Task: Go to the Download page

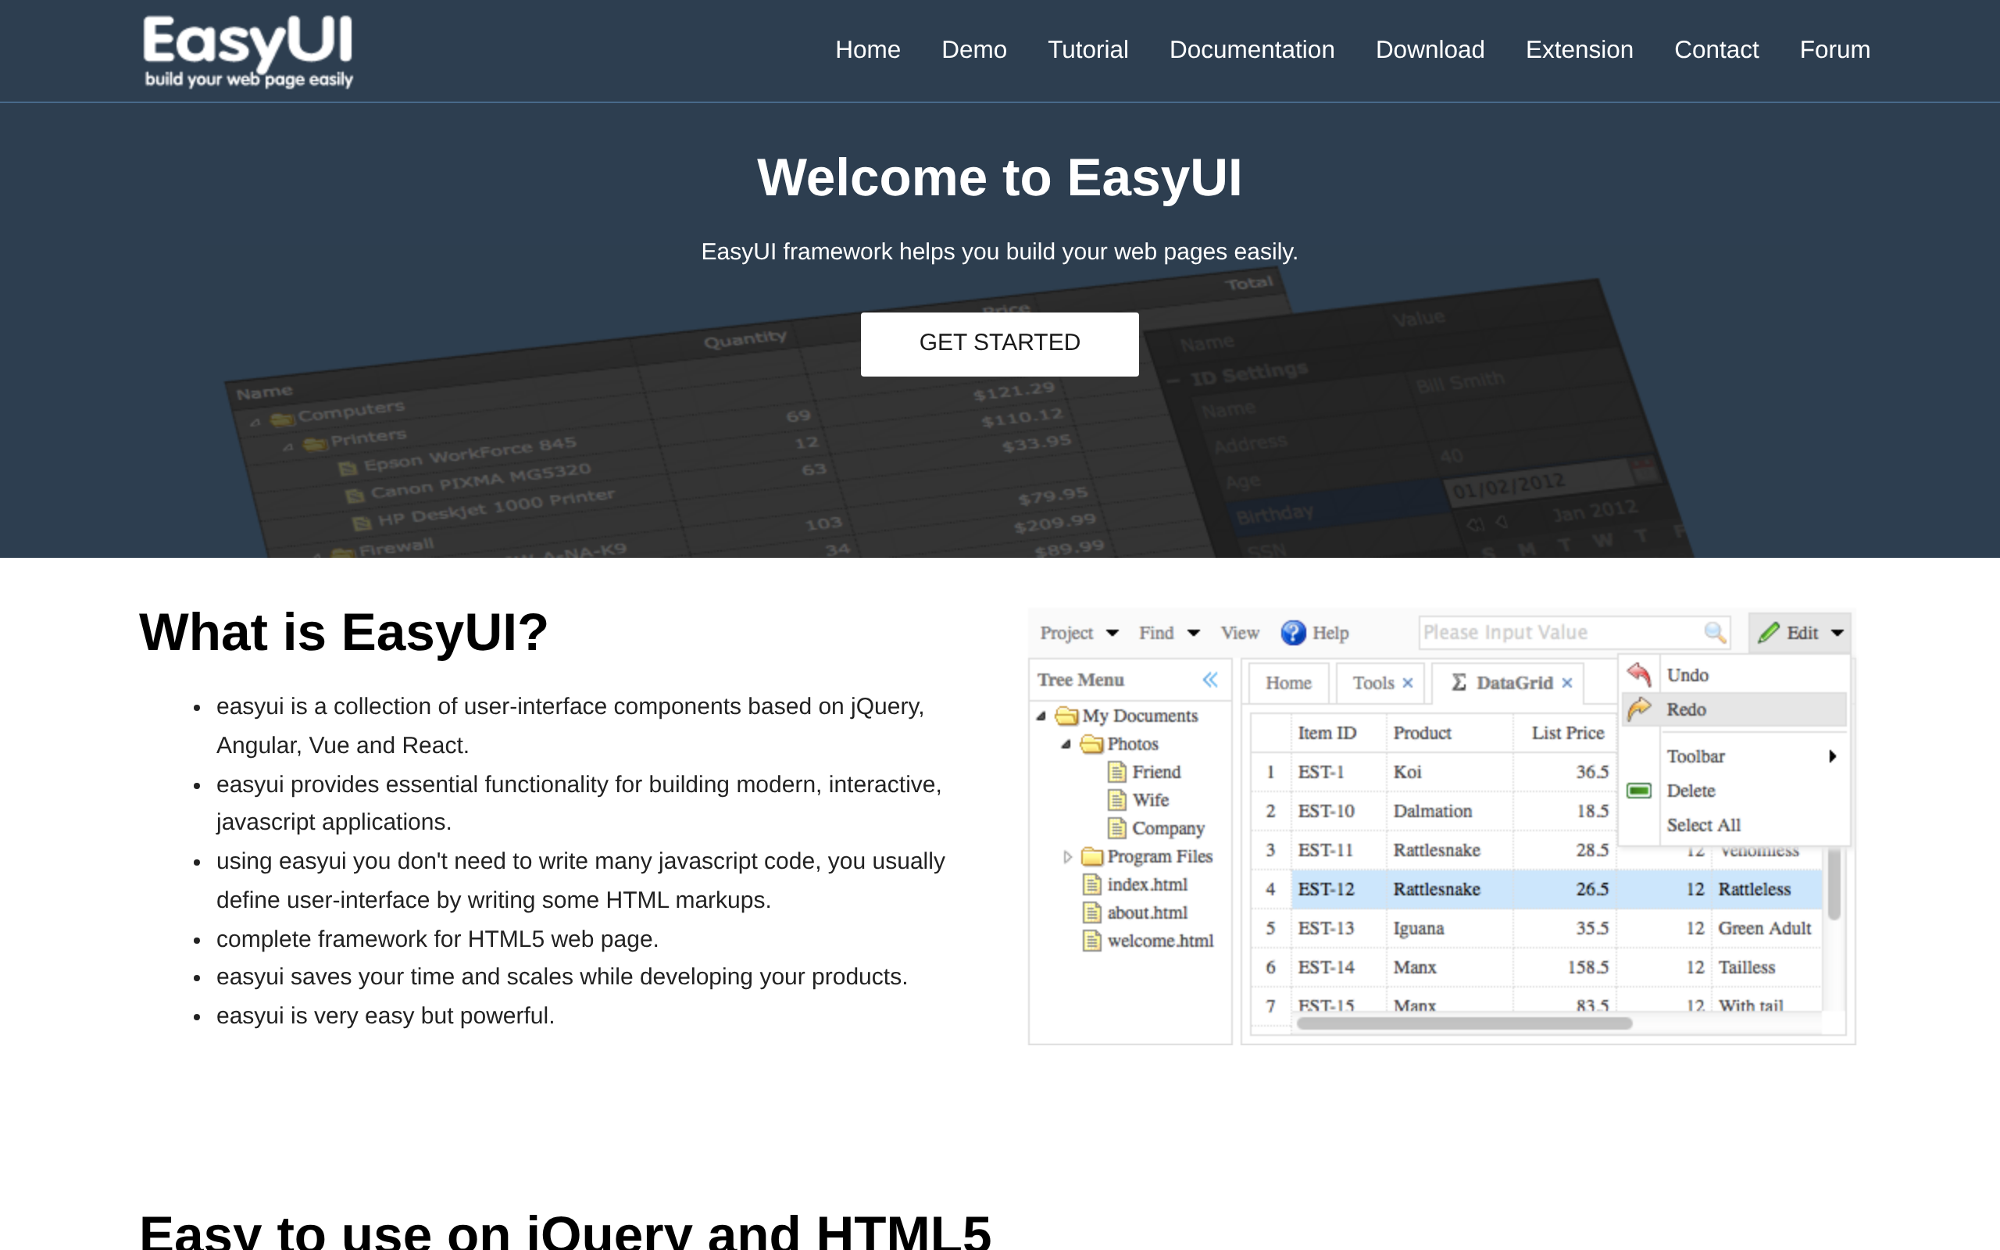Action: coord(1430,49)
